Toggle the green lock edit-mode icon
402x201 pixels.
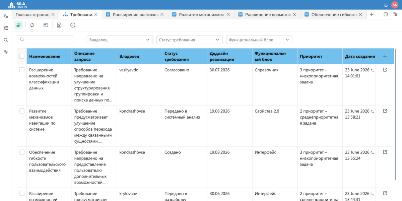point(19,25)
